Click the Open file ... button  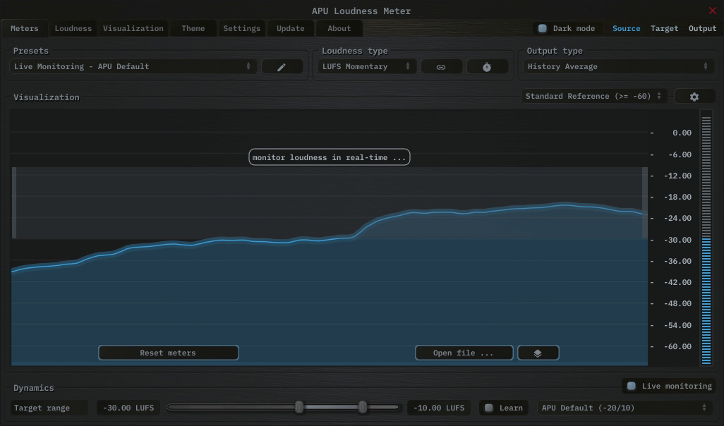coord(463,353)
